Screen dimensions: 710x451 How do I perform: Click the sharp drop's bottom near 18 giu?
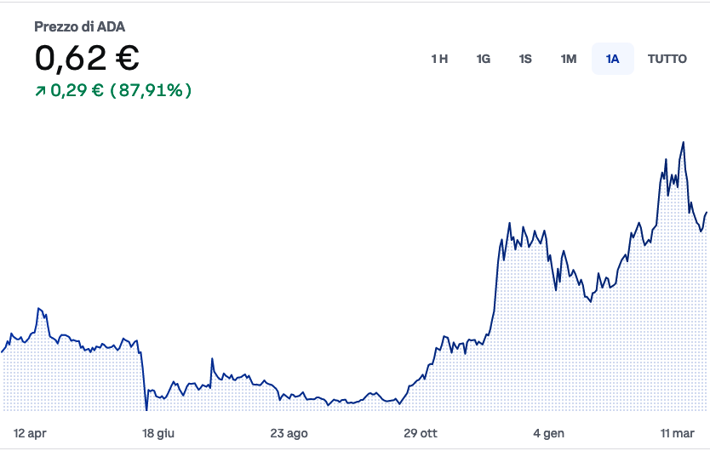pos(146,410)
